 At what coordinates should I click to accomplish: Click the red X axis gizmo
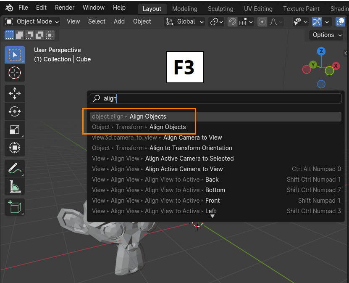[336, 66]
